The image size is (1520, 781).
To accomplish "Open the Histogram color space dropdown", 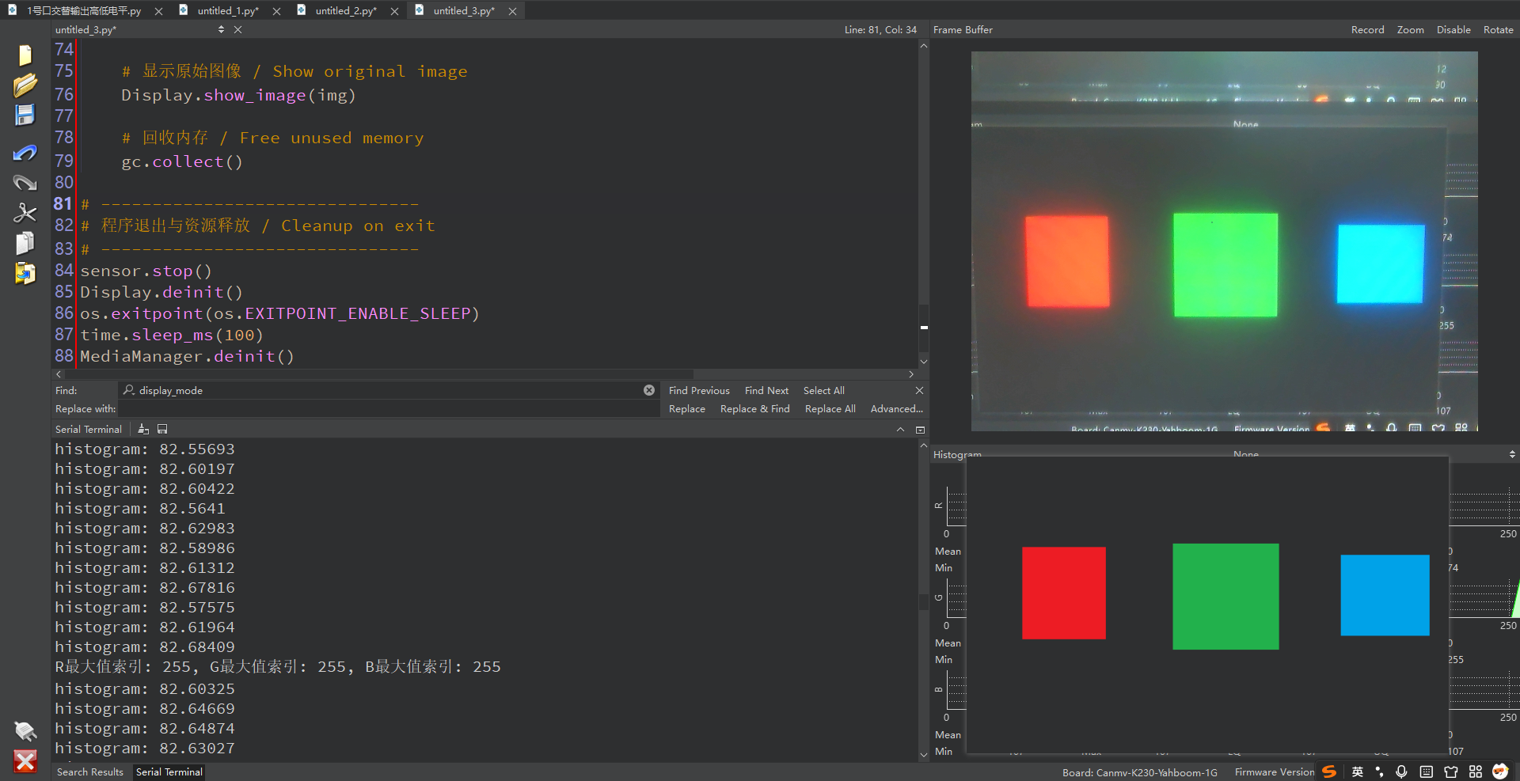I will pyautogui.click(x=1512, y=454).
